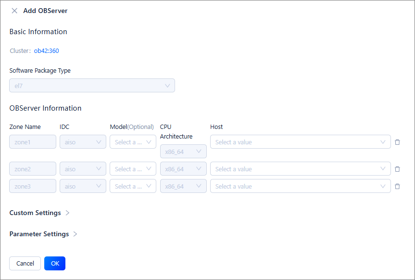Screen dimensions: 415x280
Task: Delete the zone2 OBServer row
Action: click(x=397, y=169)
